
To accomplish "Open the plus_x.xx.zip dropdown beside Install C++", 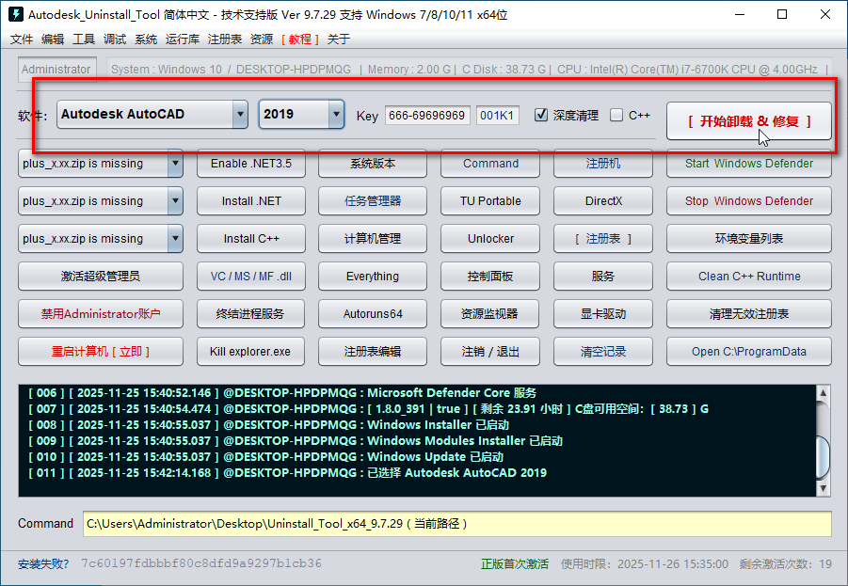I will (101, 238).
